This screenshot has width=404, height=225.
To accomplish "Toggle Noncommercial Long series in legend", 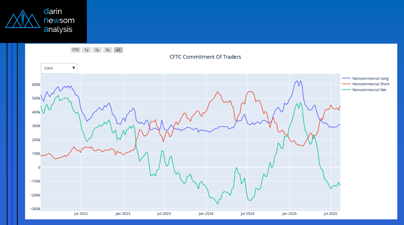I will 370,79.
